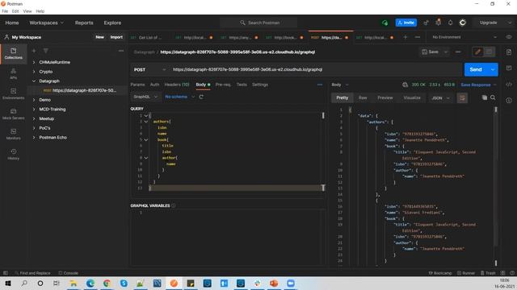Open the No Environment dropdown

[x=464, y=37]
